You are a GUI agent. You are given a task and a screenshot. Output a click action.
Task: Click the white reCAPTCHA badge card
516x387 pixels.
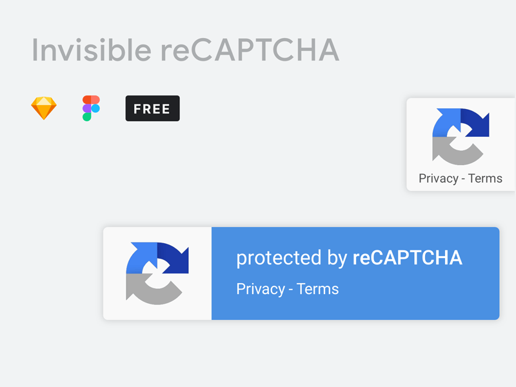[461, 144]
